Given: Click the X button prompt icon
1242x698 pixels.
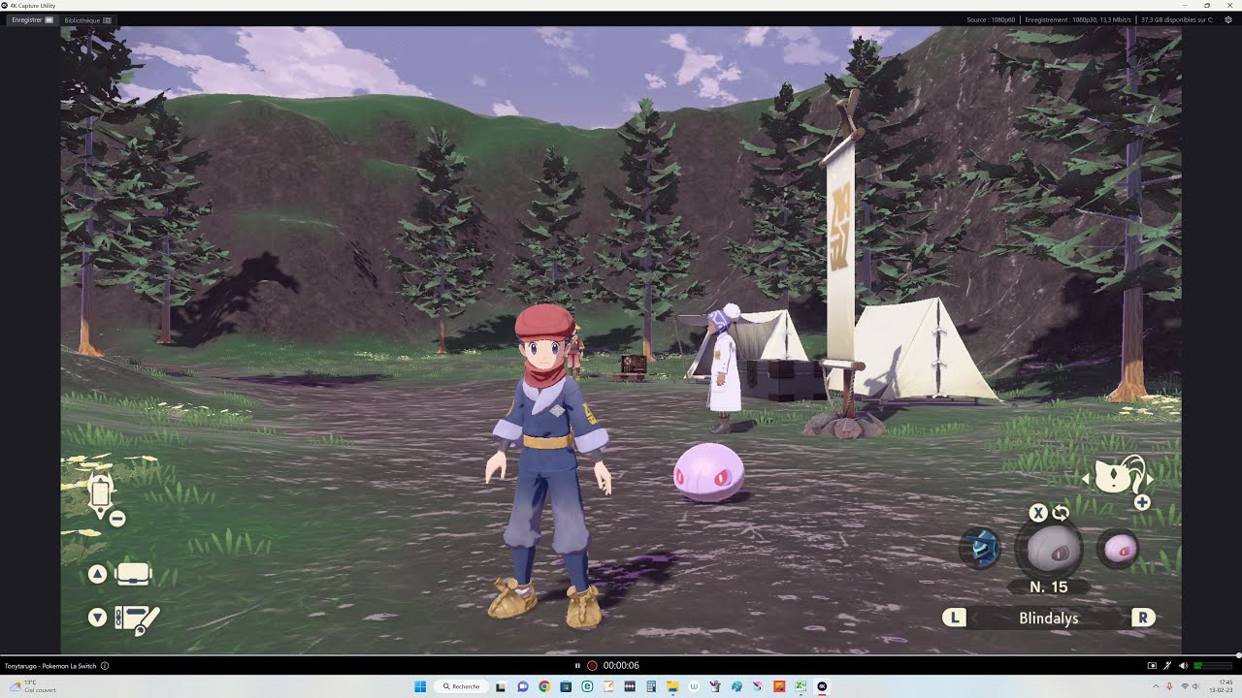Looking at the screenshot, I should pos(1038,513).
